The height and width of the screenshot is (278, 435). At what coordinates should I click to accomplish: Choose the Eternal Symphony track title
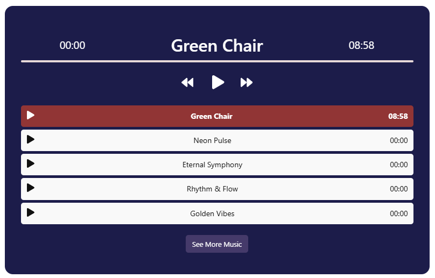[212, 165]
